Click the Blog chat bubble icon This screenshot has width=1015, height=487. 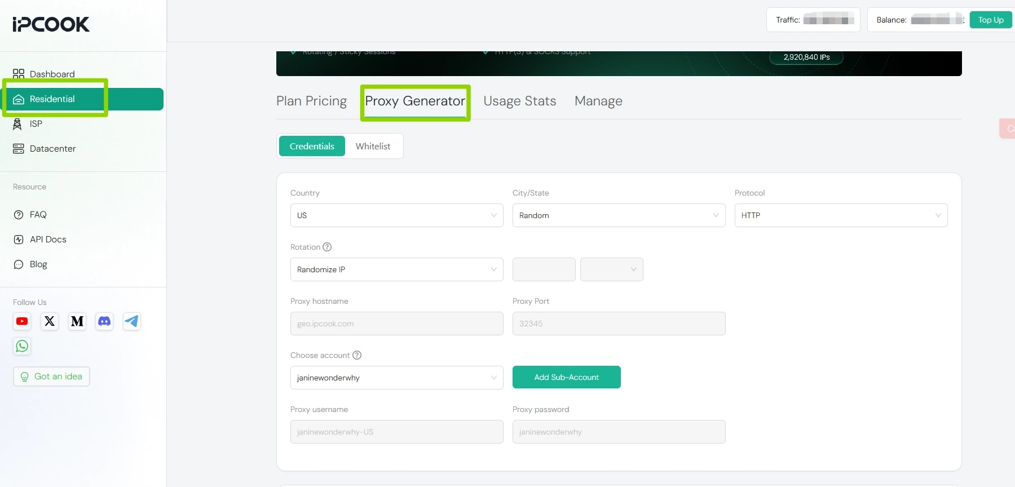click(x=19, y=264)
